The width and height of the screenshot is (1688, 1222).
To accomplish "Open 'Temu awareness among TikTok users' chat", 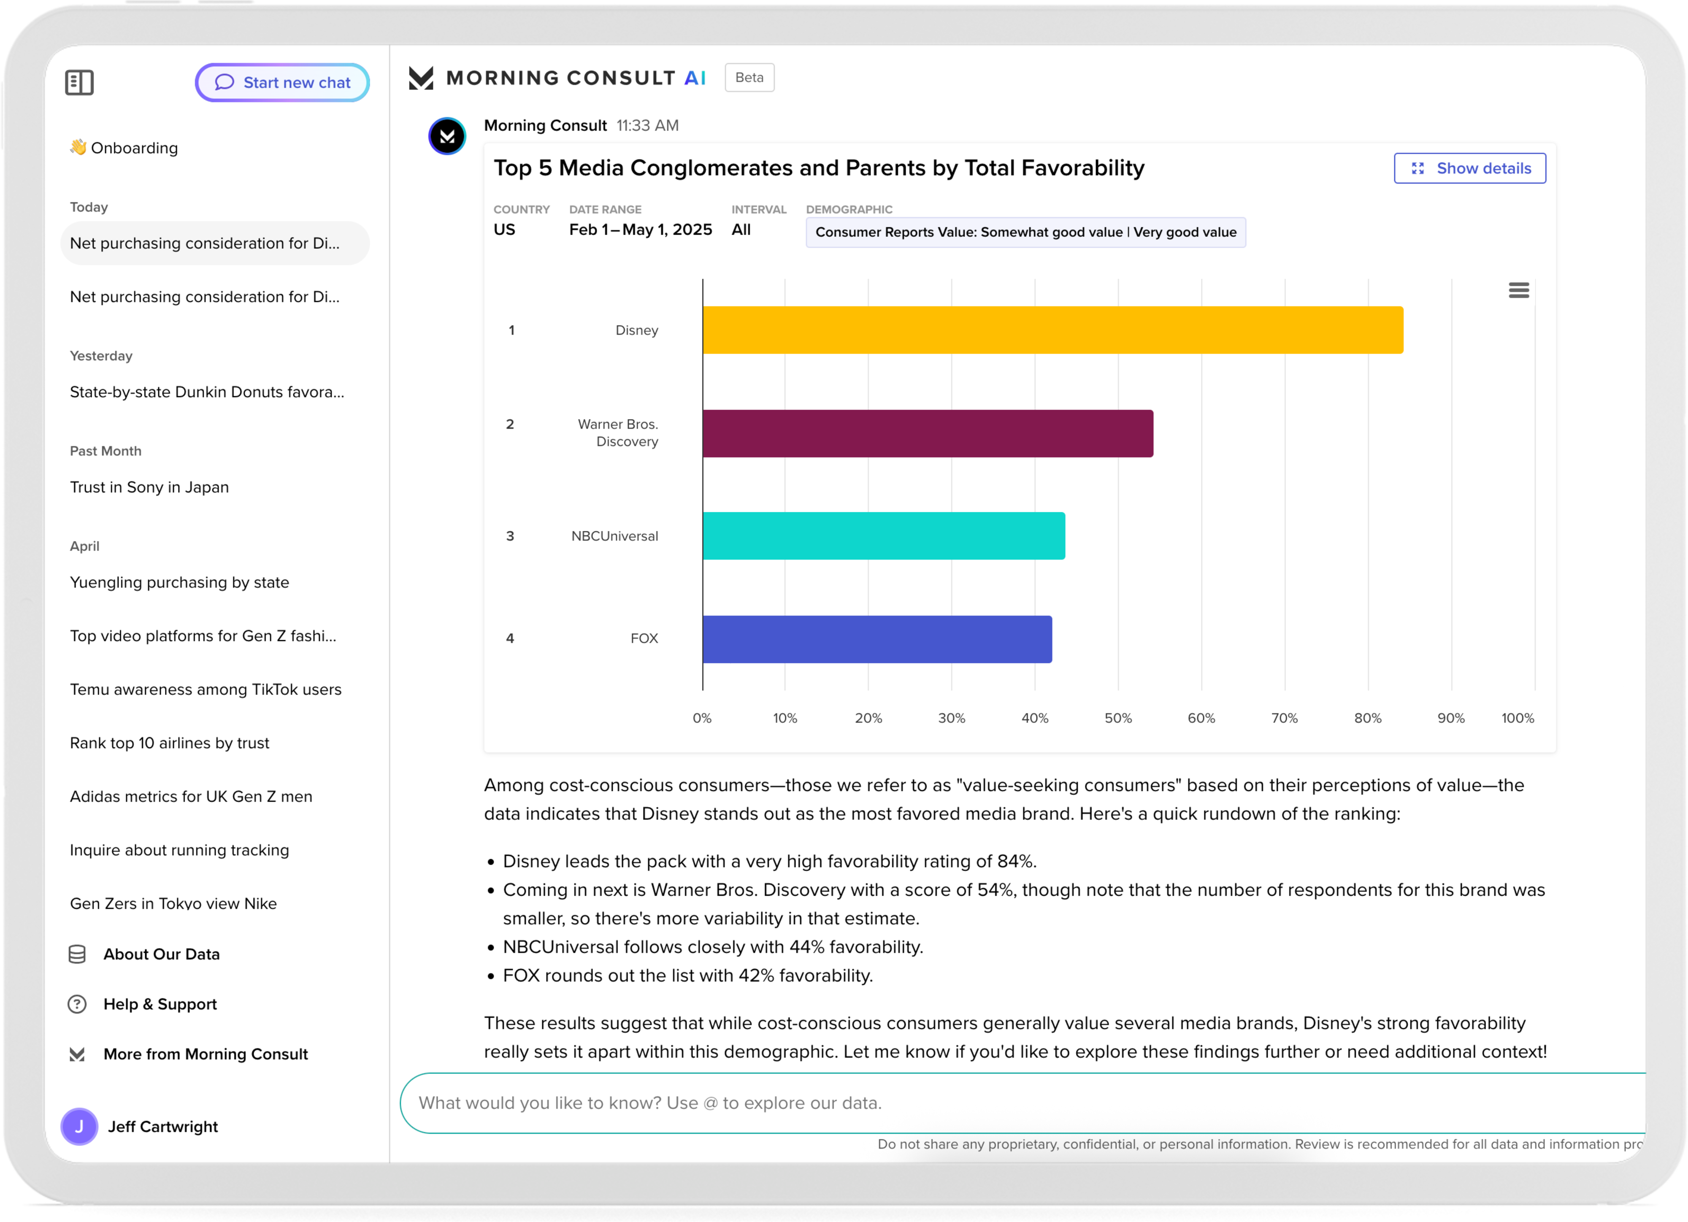I will [x=206, y=689].
